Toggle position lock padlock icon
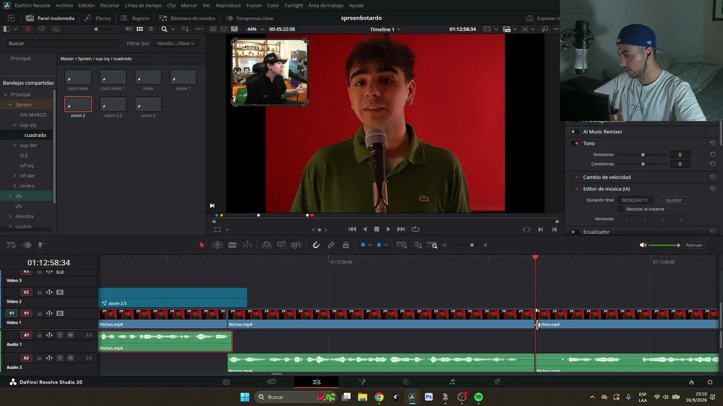Viewport: 723px width, 406px height. click(346, 245)
